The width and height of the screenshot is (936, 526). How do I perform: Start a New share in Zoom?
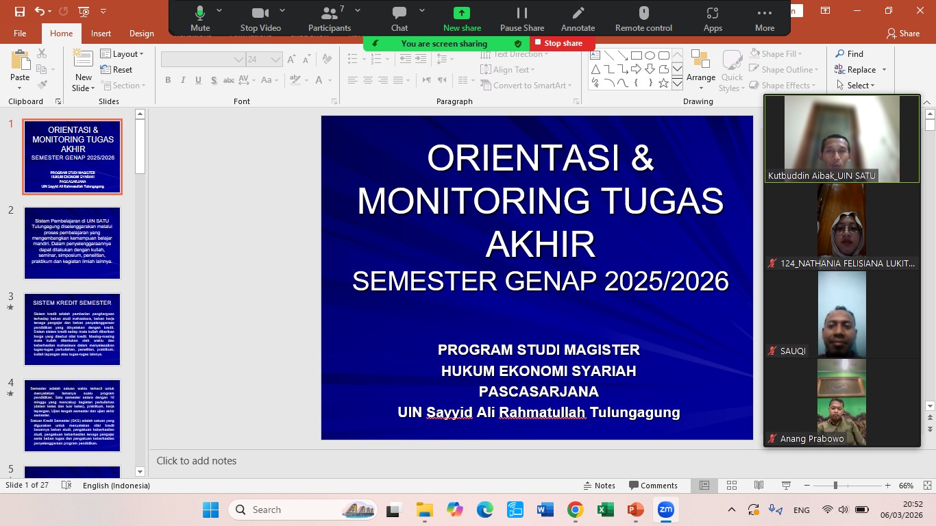pyautogui.click(x=462, y=18)
